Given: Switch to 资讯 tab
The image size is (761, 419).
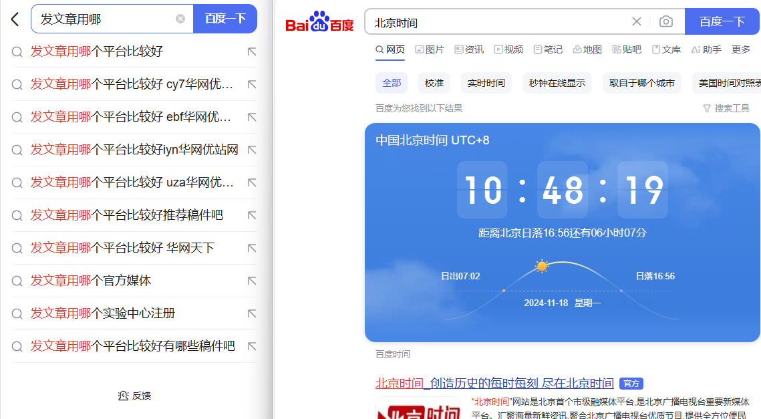Looking at the screenshot, I should [x=469, y=49].
